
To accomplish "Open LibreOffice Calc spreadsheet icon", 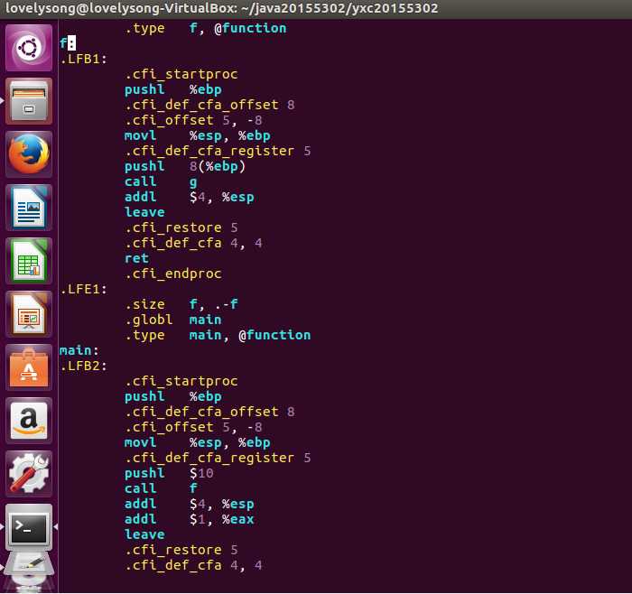I will [x=29, y=261].
